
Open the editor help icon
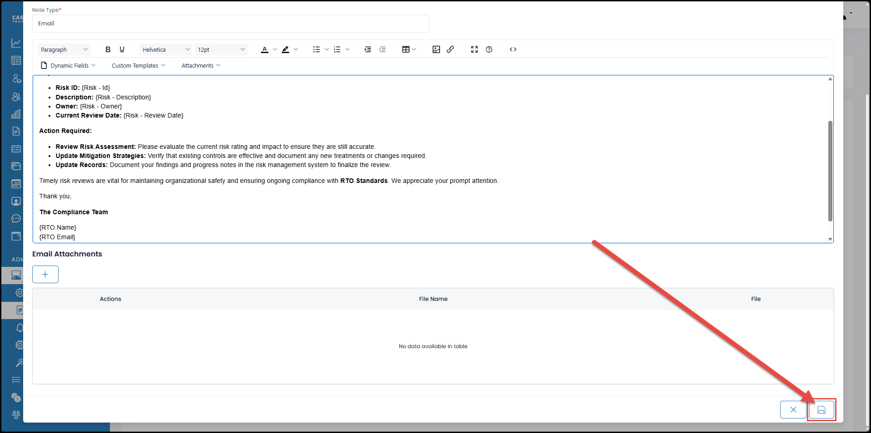click(x=489, y=49)
